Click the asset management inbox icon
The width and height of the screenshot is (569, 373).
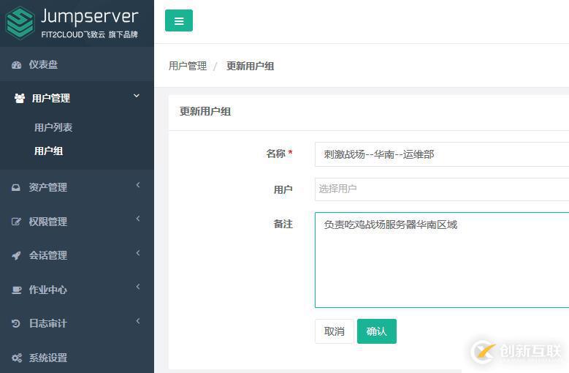coord(15,187)
